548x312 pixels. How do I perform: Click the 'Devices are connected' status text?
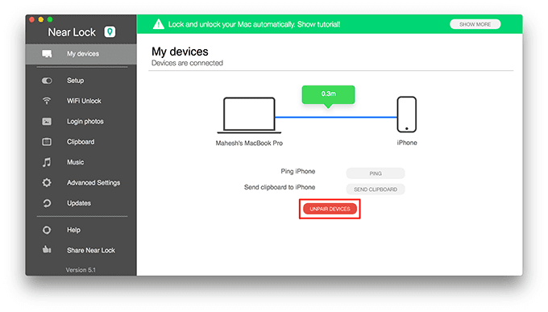(x=187, y=63)
